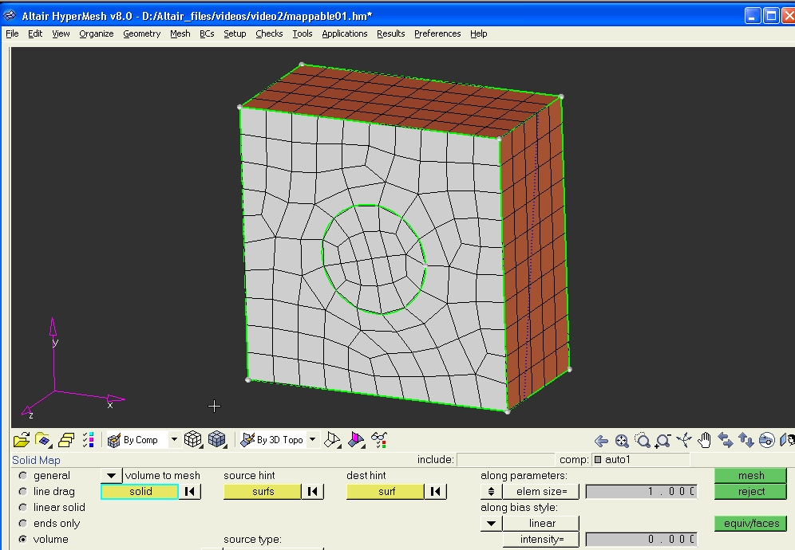795x550 pixels.
Task: Click the equiv/faces button
Action: (x=750, y=523)
